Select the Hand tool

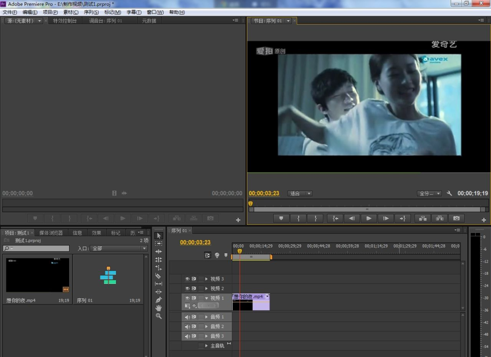tap(159, 308)
